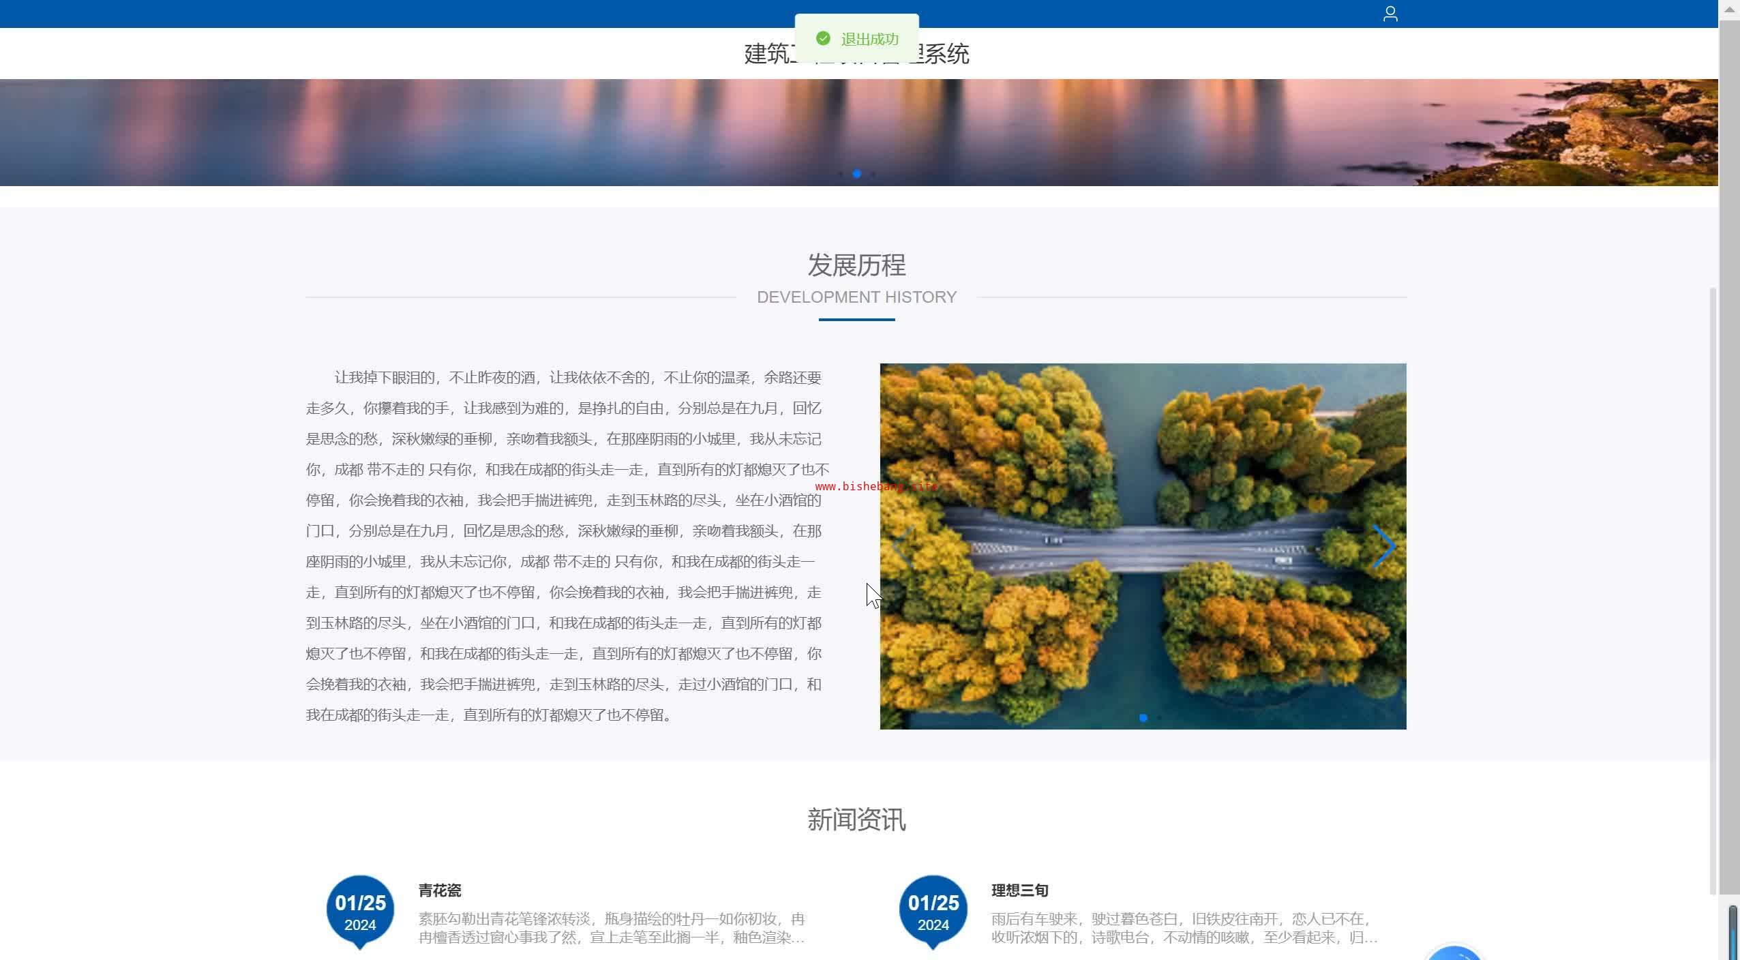Open the 青花瓷 news article title
1740x960 pixels.
pyautogui.click(x=440, y=890)
